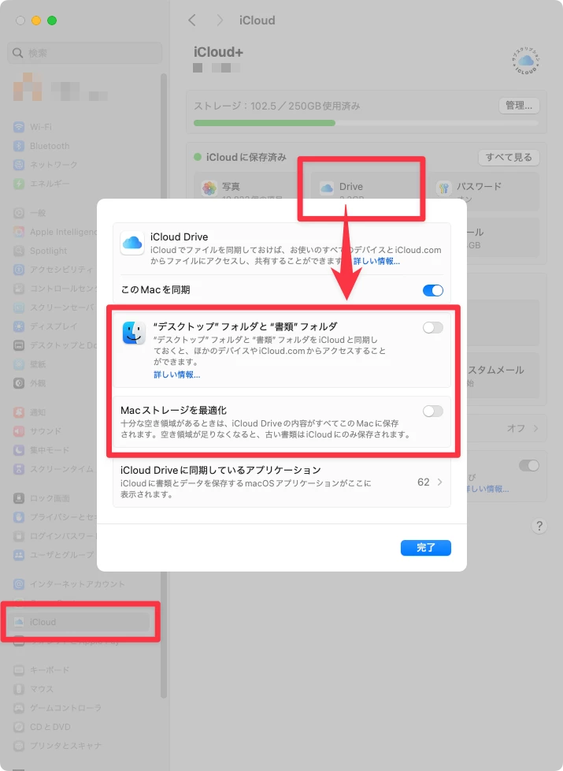Select ネットワーク in the sidebar
This screenshot has width=563, height=771.
click(45, 165)
